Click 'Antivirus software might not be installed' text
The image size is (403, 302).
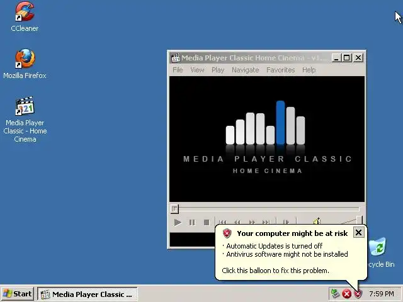point(287,254)
